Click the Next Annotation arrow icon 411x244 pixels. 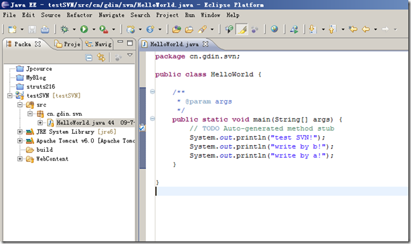pyautogui.click(x=313, y=29)
